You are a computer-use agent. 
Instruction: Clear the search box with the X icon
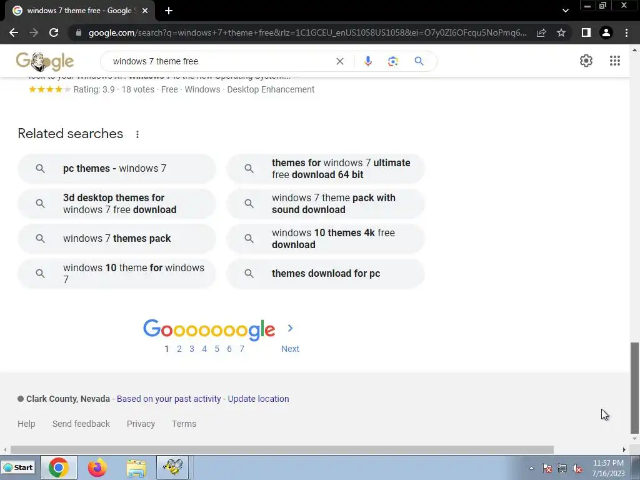(x=339, y=61)
